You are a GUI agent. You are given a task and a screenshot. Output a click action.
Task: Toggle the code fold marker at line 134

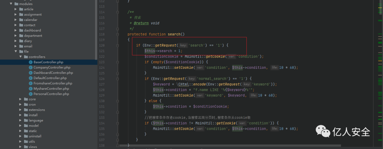pyautogui.click(x=118, y=123)
